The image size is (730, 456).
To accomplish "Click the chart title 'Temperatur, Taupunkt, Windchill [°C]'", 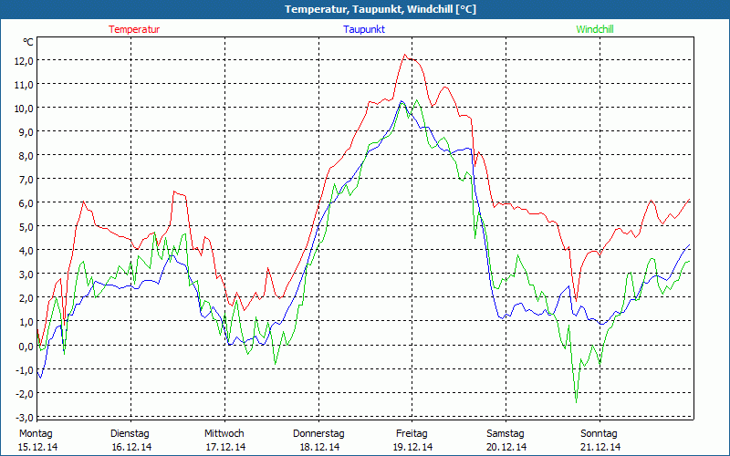I will [x=381, y=9].
